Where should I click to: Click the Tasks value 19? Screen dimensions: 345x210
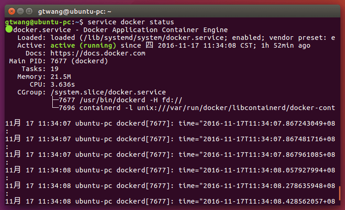coord(54,69)
